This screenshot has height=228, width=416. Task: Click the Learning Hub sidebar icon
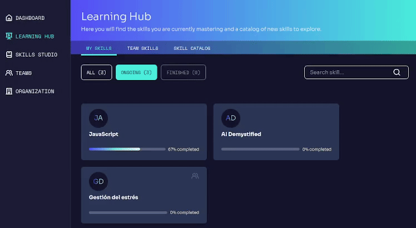click(x=8, y=36)
